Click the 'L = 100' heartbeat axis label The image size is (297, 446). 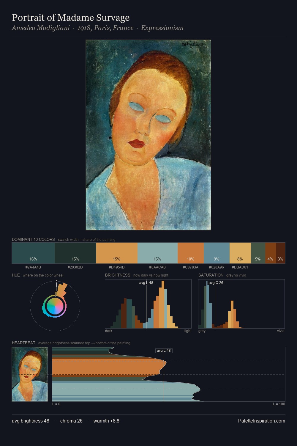(x=279, y=404)
